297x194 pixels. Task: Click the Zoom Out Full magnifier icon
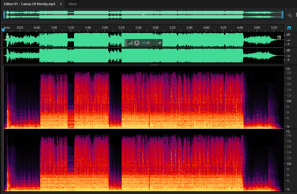click(x=290, y=15)
